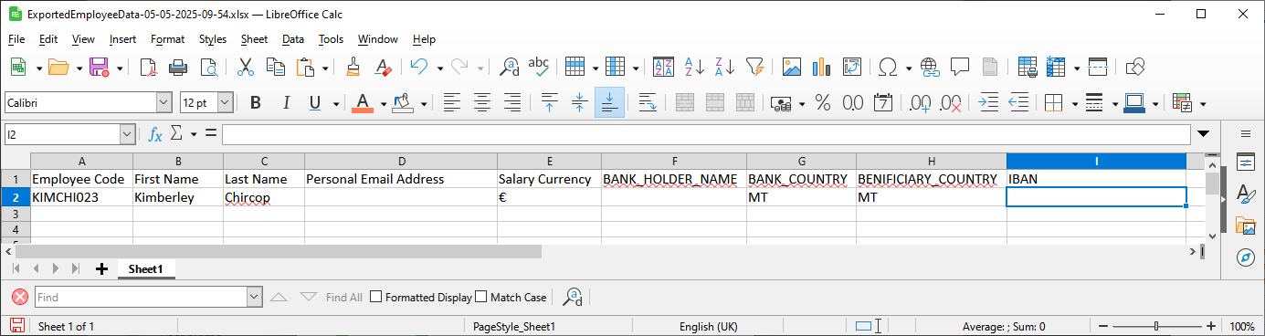Open the background color dropdown arrow
Image resolution: width=1265 pixels, height=336 pixels.
423,103
